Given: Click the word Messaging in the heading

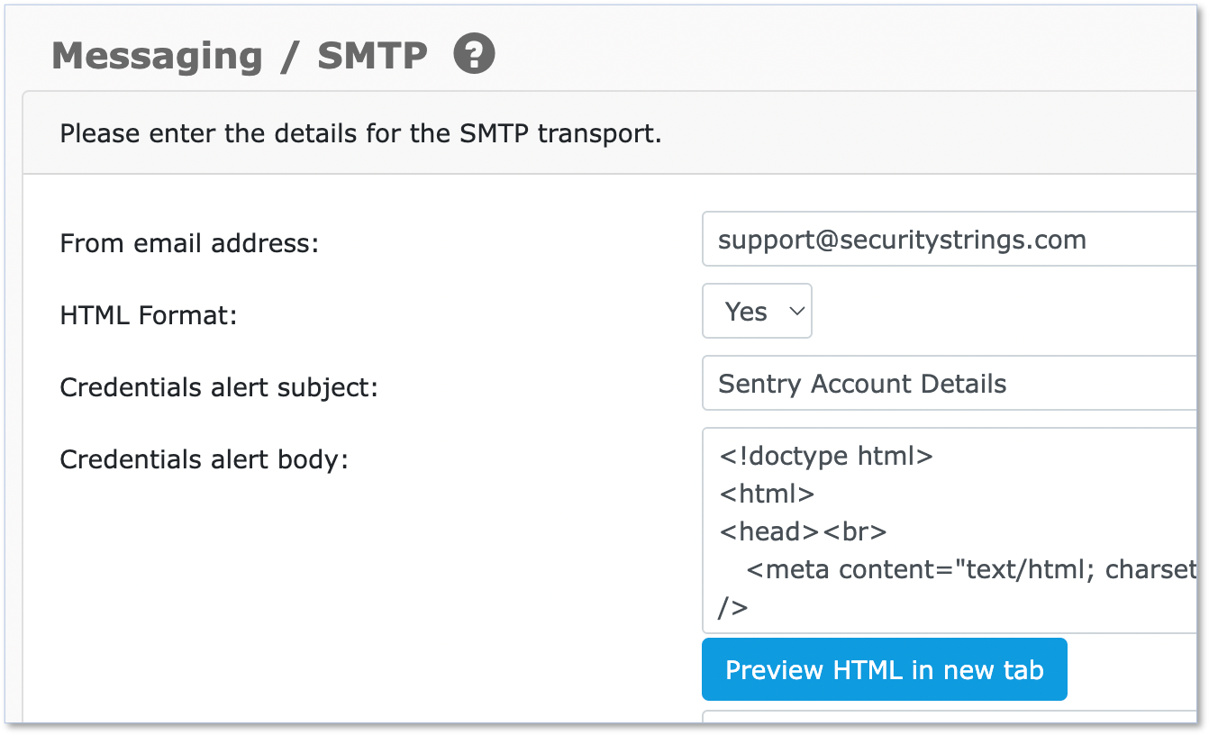Looking at the screenshot, I should tap(157, 56).
